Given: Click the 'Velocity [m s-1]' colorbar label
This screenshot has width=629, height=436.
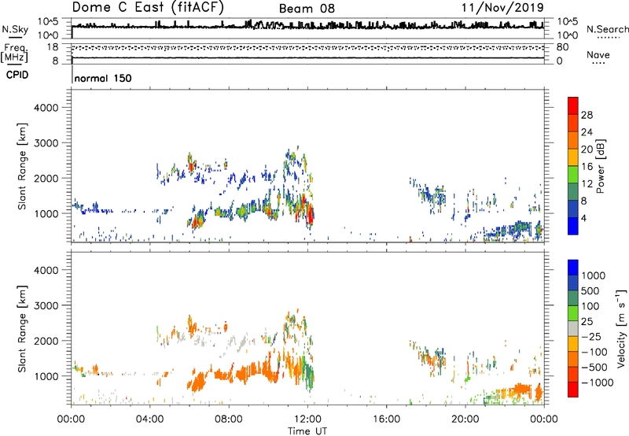Looking at the screenshot, I should point(621,328).
